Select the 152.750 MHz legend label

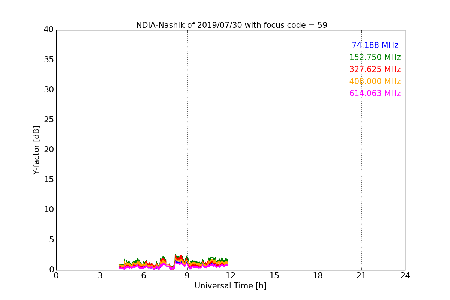tap(375, 57)
